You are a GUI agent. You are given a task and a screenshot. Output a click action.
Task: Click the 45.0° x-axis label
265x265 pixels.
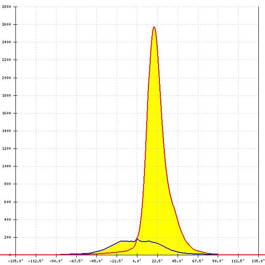178,261
